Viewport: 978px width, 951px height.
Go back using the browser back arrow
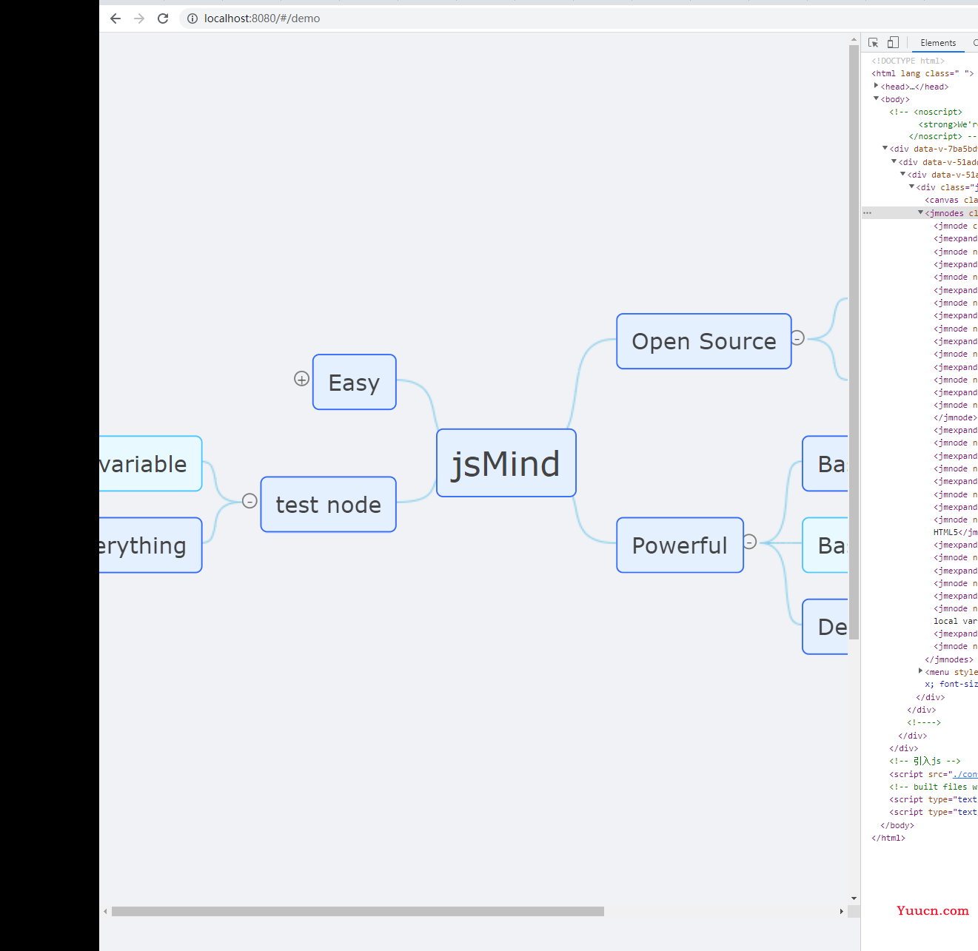(x=115, y=19)
